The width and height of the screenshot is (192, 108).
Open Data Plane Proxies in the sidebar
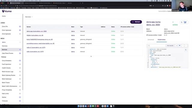tap(7, 53)
